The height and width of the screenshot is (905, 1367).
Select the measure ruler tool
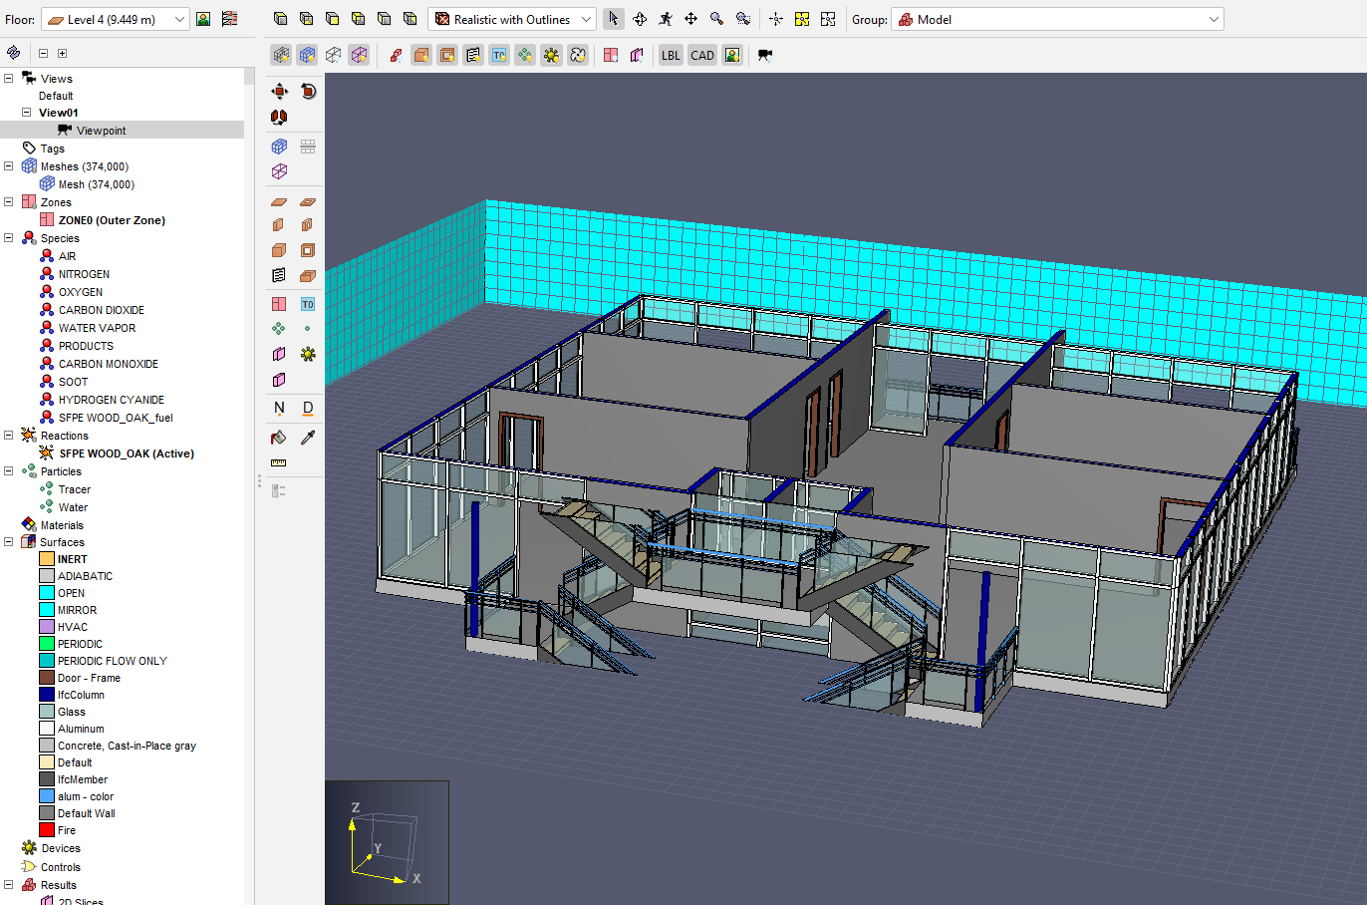(x=279, y=463)
